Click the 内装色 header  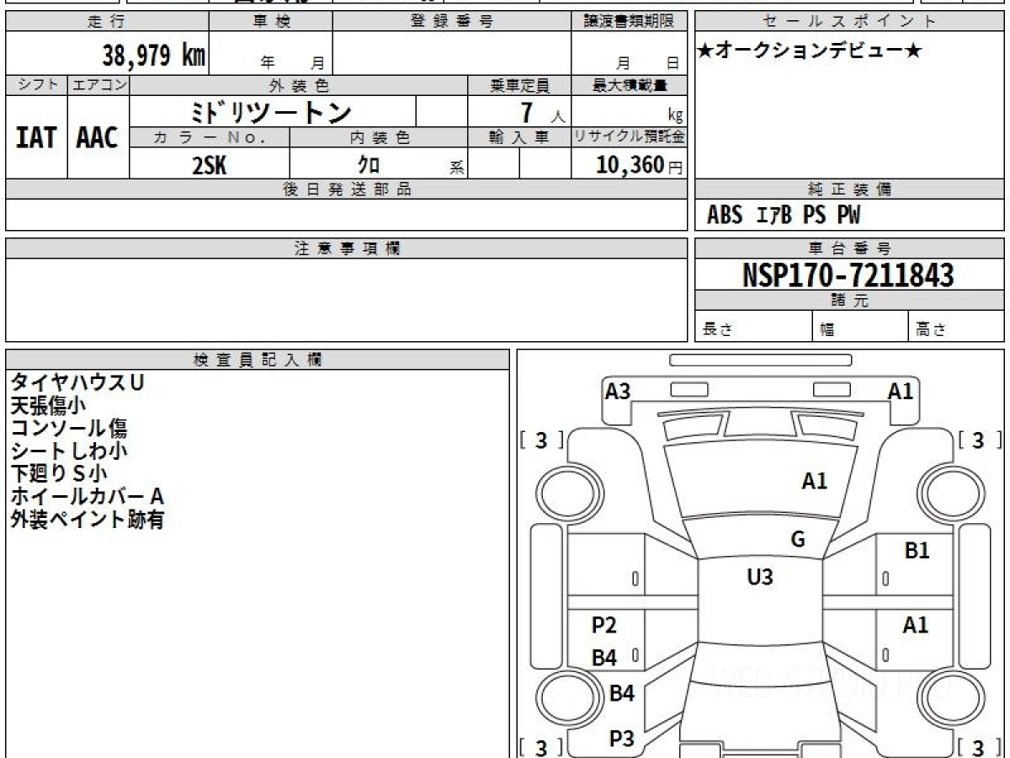(379, 137)
